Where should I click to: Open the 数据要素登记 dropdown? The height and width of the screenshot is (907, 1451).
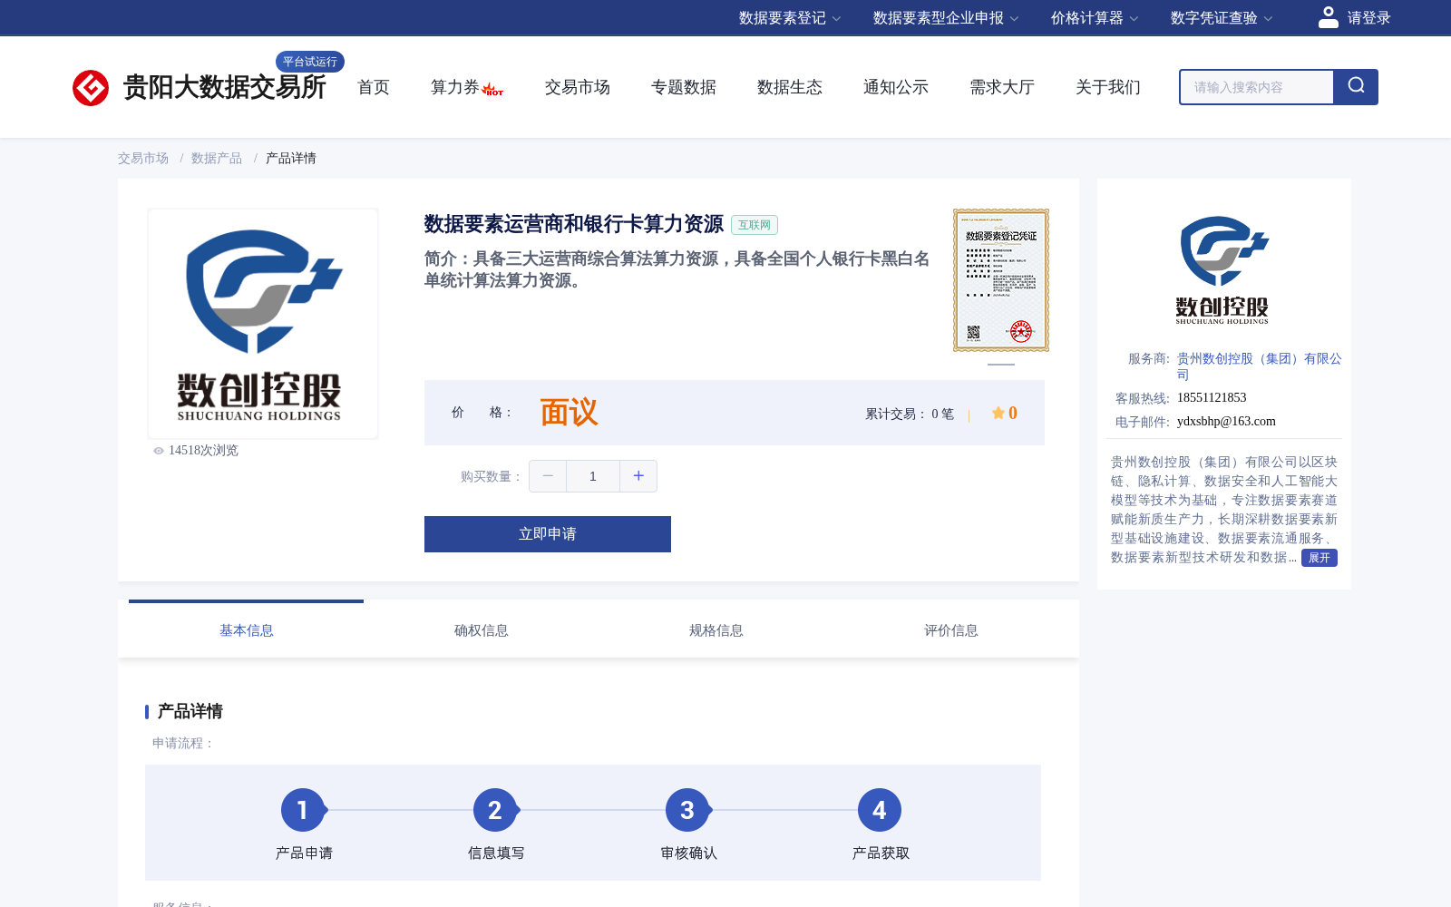point(790,18)
